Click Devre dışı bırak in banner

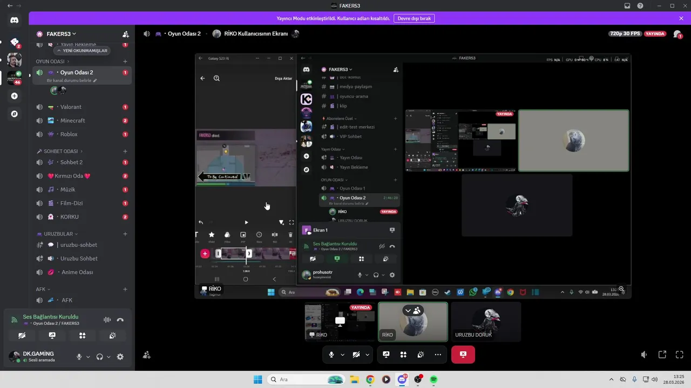pos(414,18)
